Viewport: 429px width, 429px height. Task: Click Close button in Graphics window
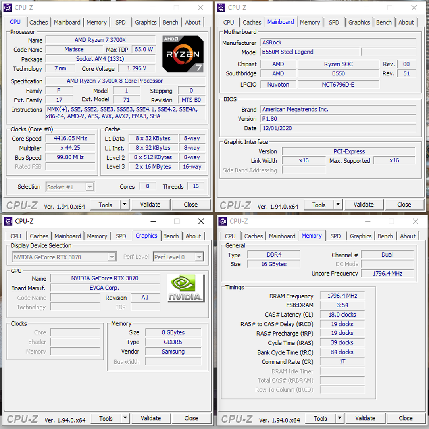click(x=191, y=418)
